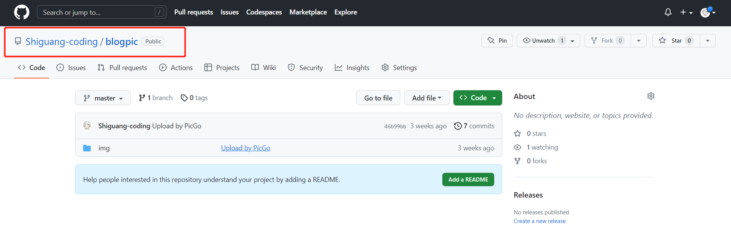Click the commit author avatar
The width and height of the screenshot is (731, 228).
pos(87,126)
